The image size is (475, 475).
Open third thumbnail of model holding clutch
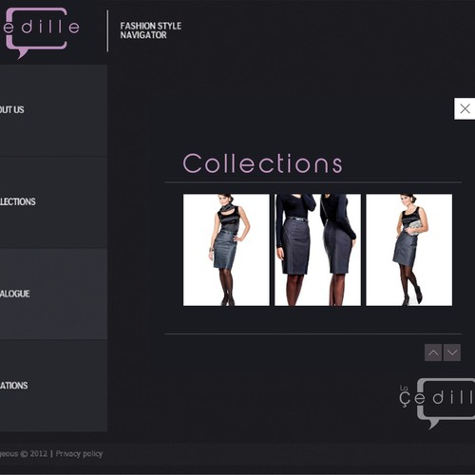coord(409,250)
